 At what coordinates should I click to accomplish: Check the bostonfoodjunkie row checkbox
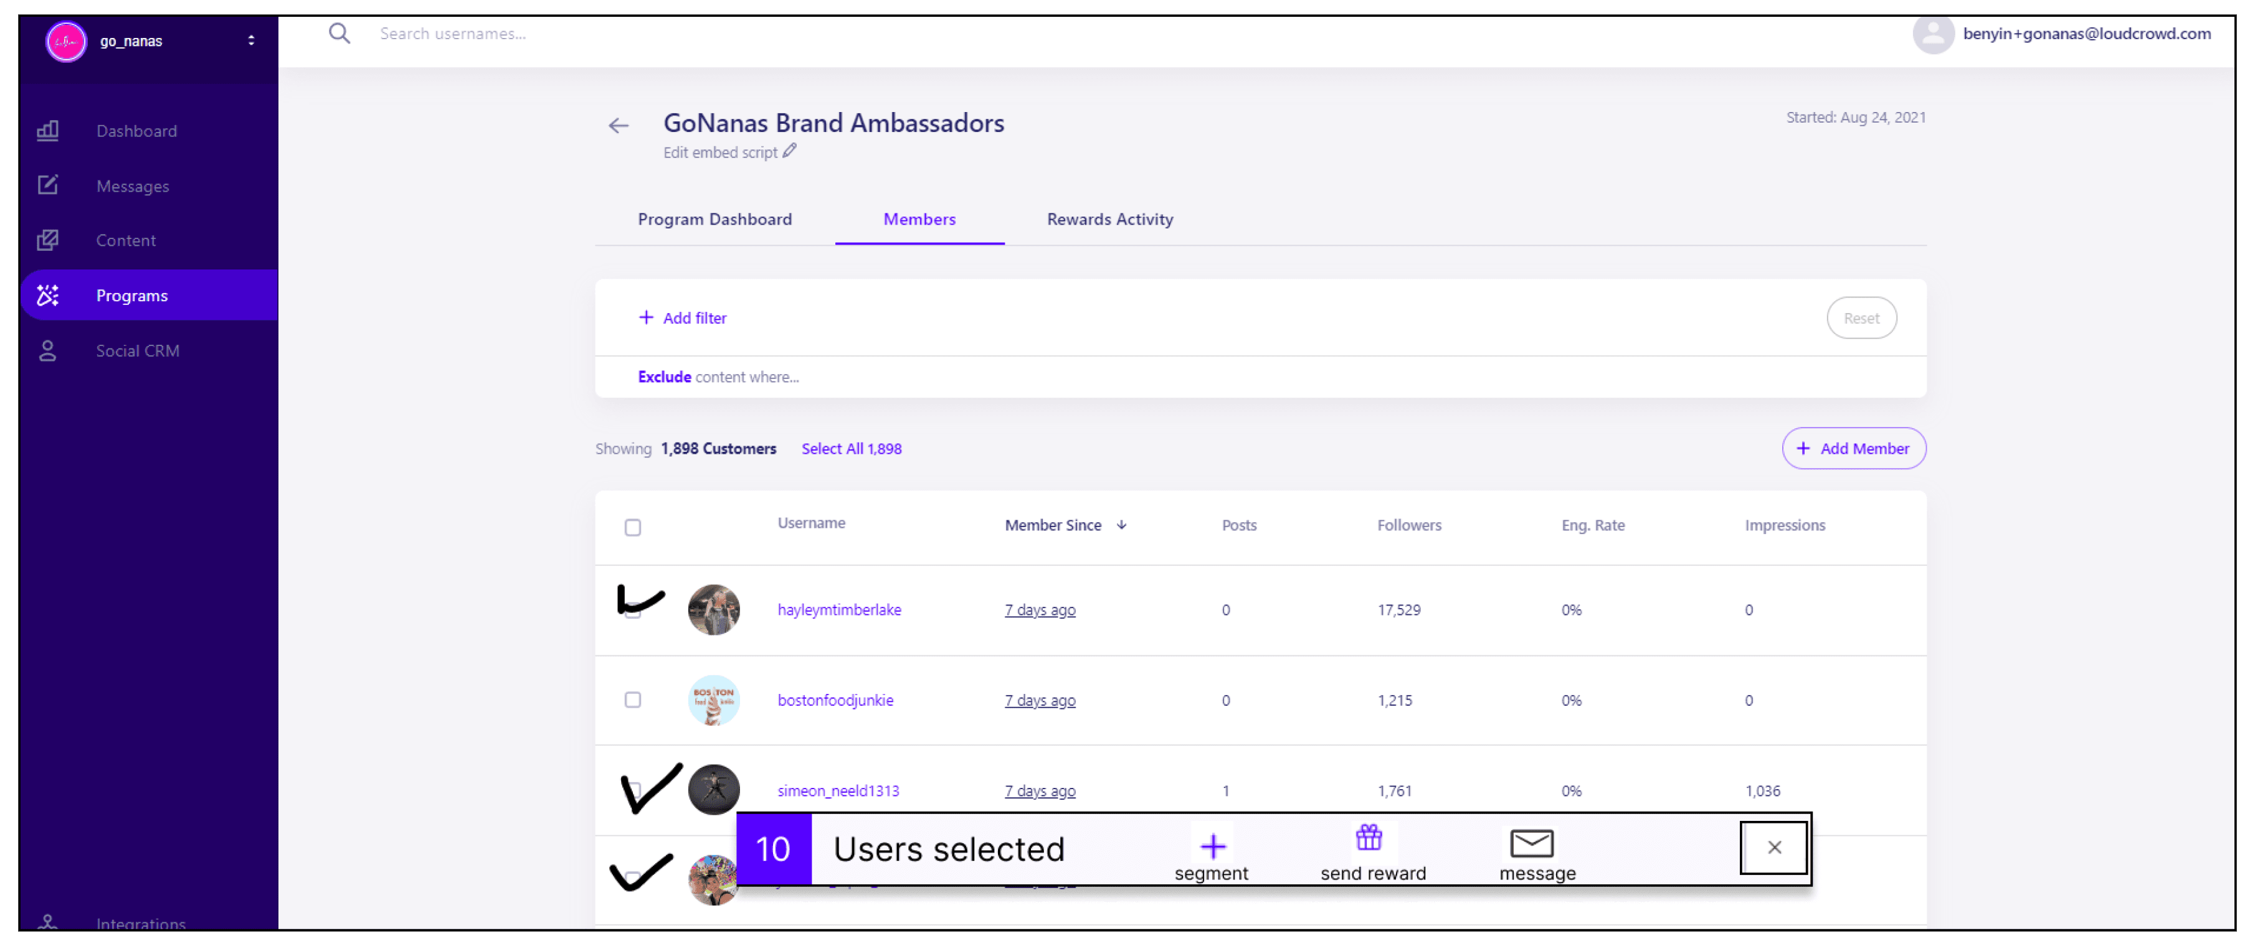point(632,700)
